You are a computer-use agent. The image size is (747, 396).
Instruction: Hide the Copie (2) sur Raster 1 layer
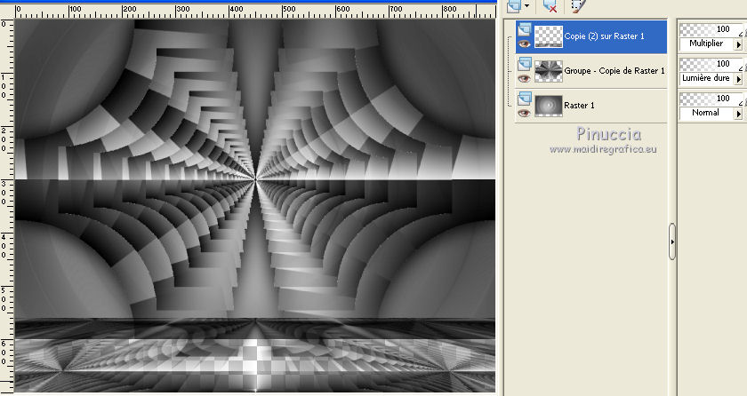(x=525, y=44)
